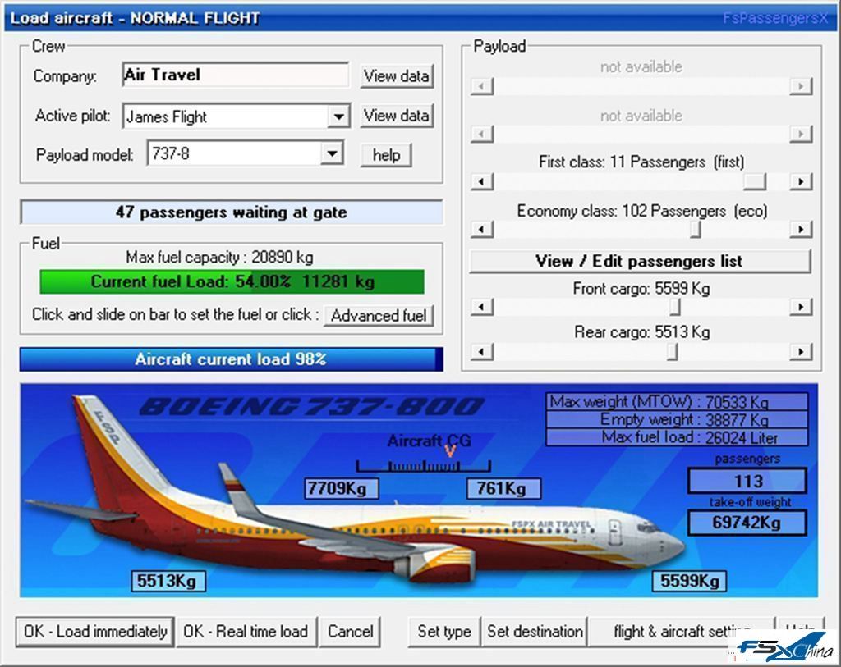Click the Aircraft current load 98% bar
The width and height of the screenshot is (841, 667).
tap(231, 359)
